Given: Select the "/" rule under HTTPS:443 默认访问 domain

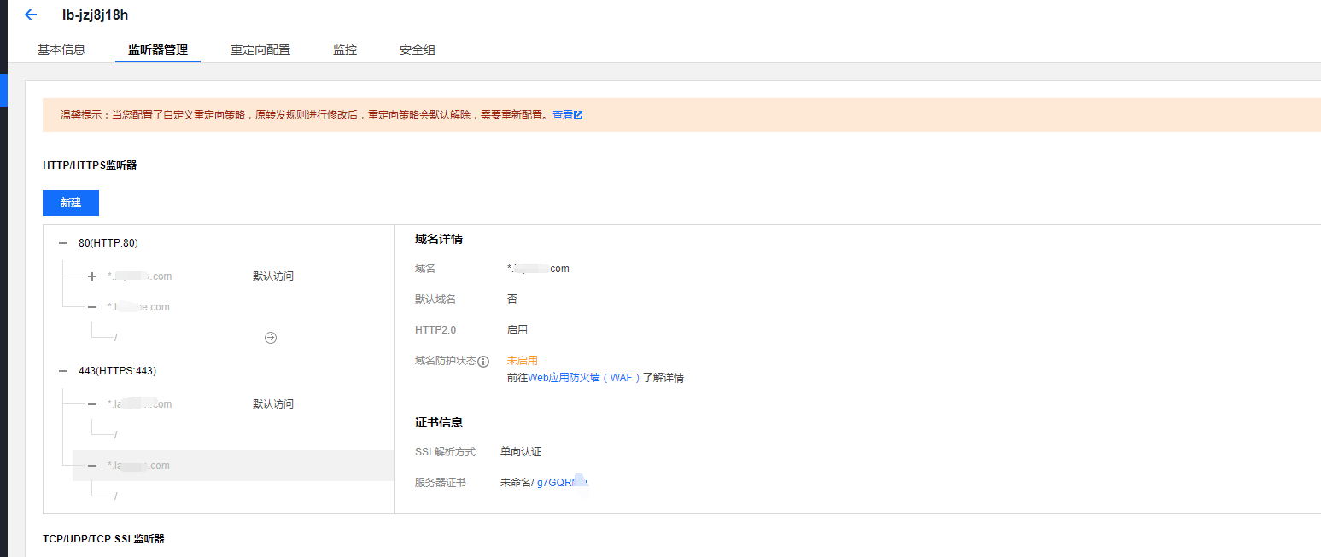Looking at the screenshot, I should (115, 435).
